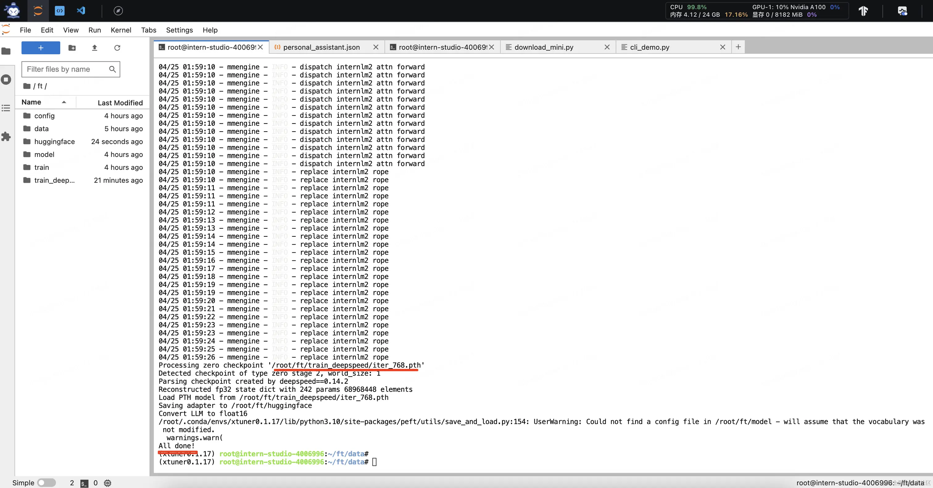
Task: Open the Settings menu
Action: point(179,30)
